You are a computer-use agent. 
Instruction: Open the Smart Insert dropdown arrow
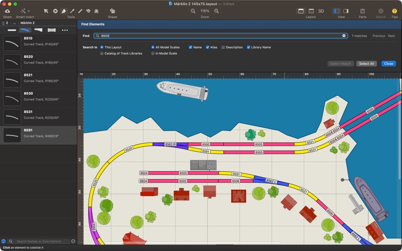tap(29, 11)
